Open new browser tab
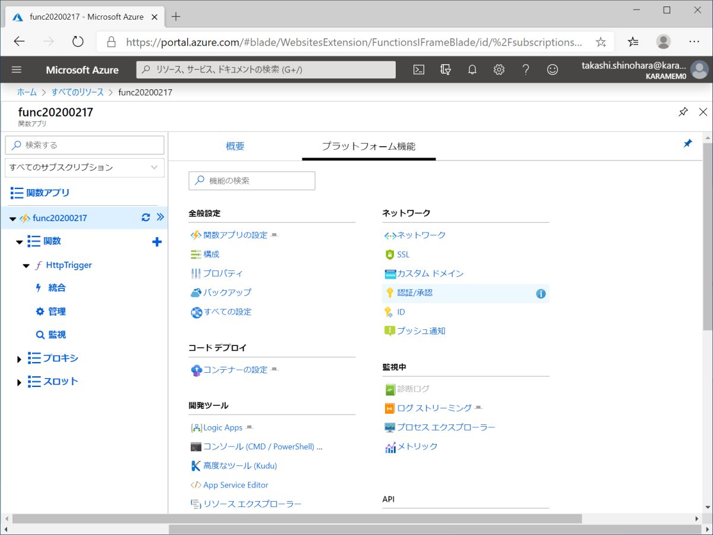713x535 pixels. (x=176, y=16)
